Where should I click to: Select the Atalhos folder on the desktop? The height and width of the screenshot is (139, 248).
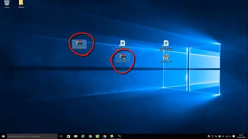[21, 4]
